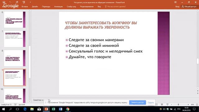
Task: Select slide 7 thumbnail
Action: (15, 39)
